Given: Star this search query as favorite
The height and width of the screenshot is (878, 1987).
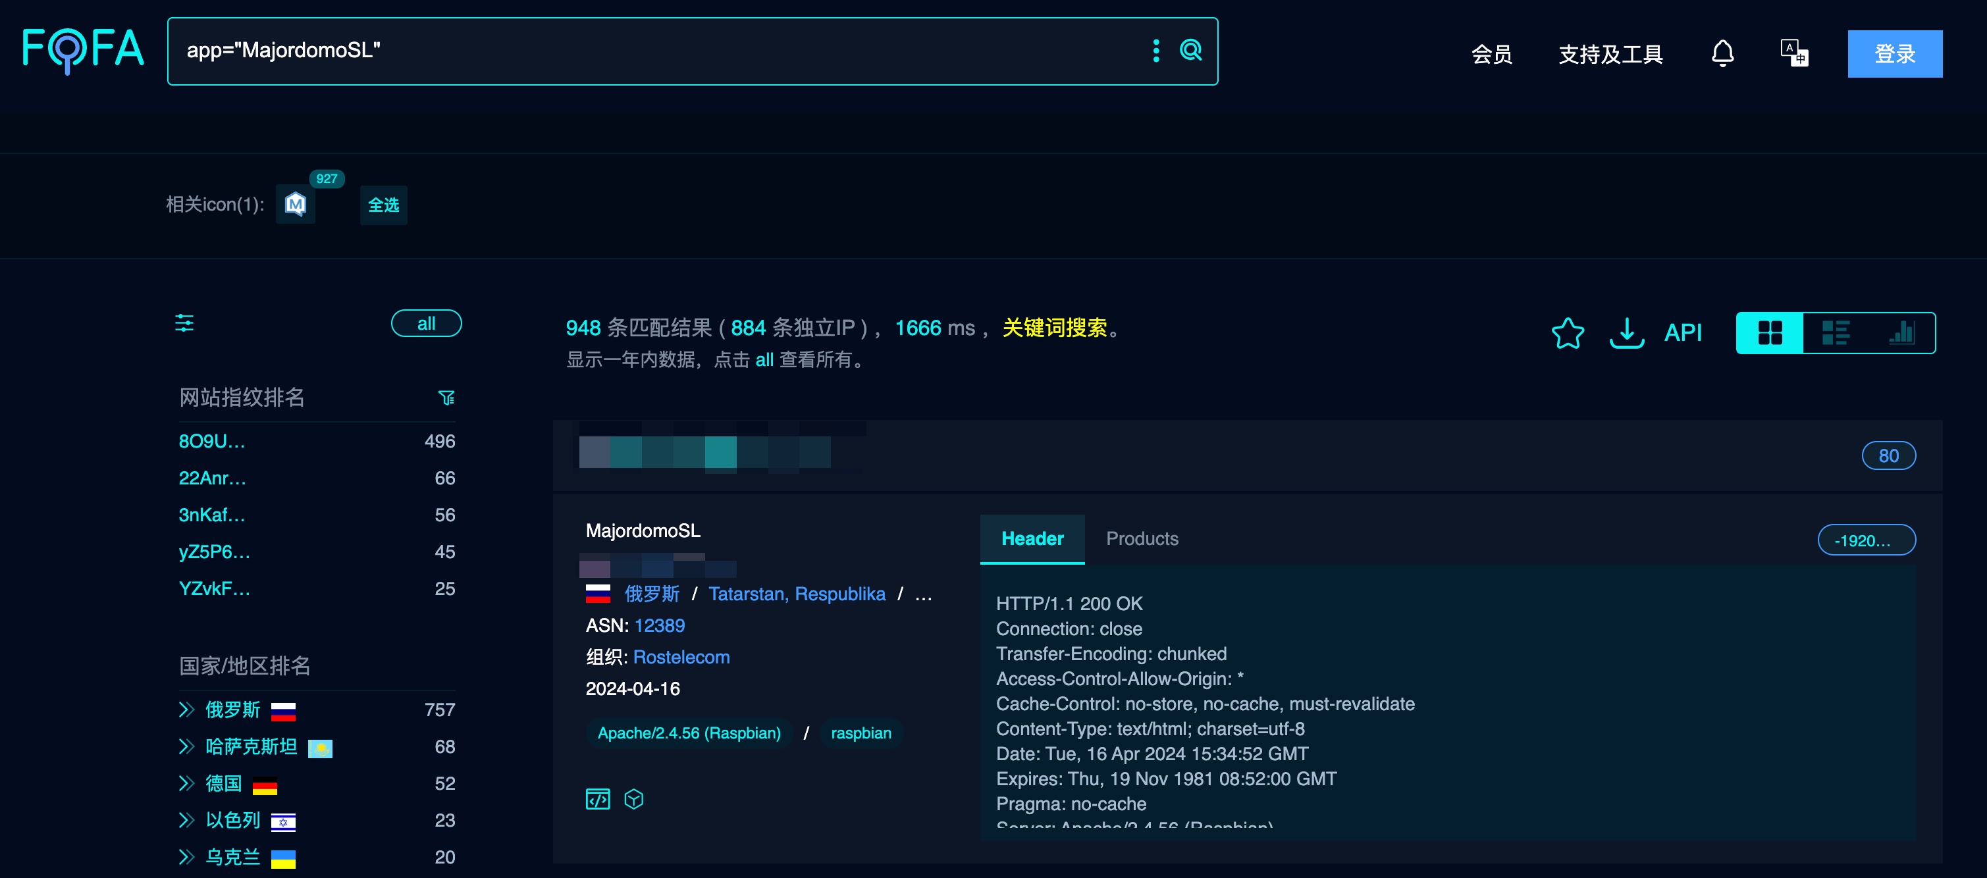Looking at the screenshot, I should pyautogui.click(x=1568, y=333).
